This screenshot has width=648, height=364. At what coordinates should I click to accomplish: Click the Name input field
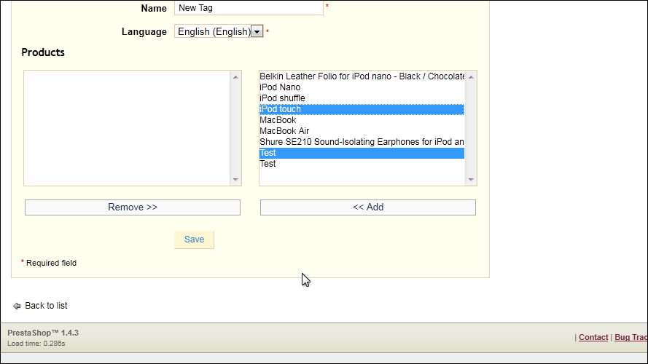pyautogui.click(x=249, y=8)
